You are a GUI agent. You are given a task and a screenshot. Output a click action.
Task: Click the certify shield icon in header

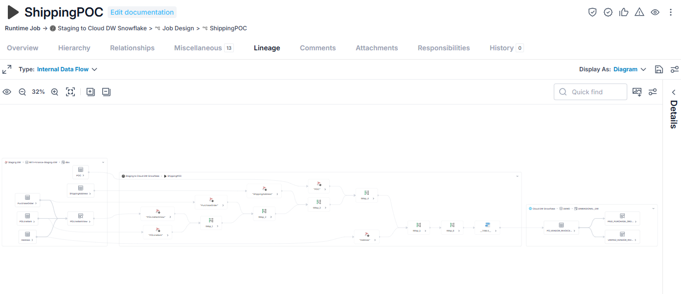click(x=592, y=12)
